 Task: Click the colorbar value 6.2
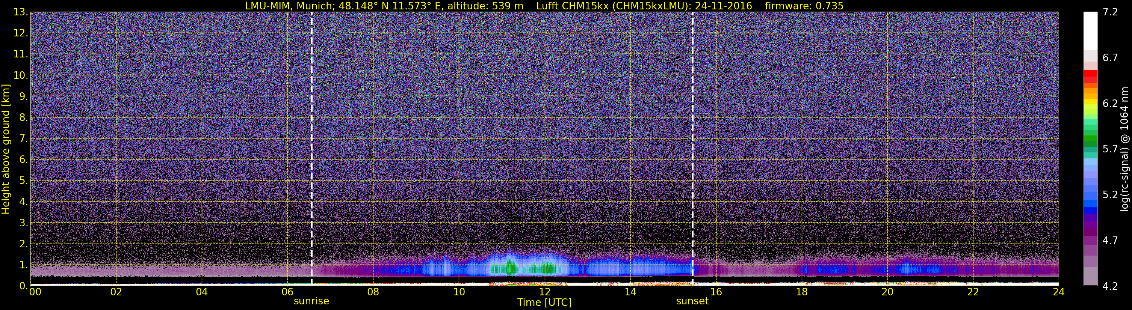(x=1110, y=103)
